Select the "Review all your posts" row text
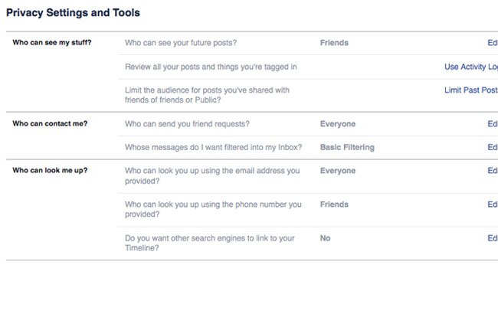The image size is (498, 311). [211, 67]
